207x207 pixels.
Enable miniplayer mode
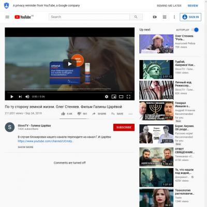click(114, 97)
